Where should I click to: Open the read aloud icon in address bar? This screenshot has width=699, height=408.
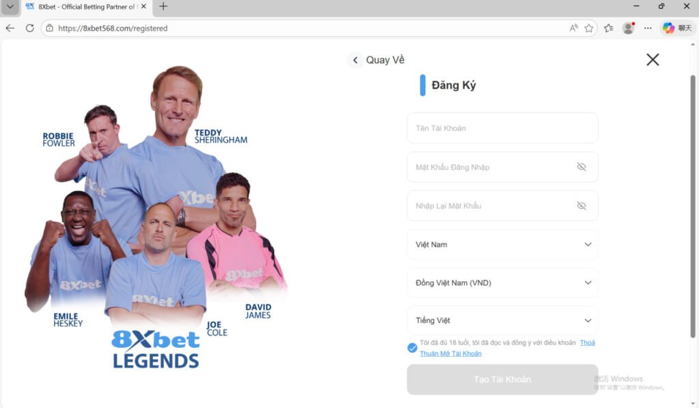coord(573,28)
